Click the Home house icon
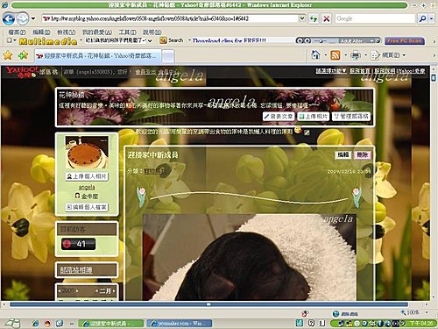Screen dimensions: 438x329 point(315,54)
